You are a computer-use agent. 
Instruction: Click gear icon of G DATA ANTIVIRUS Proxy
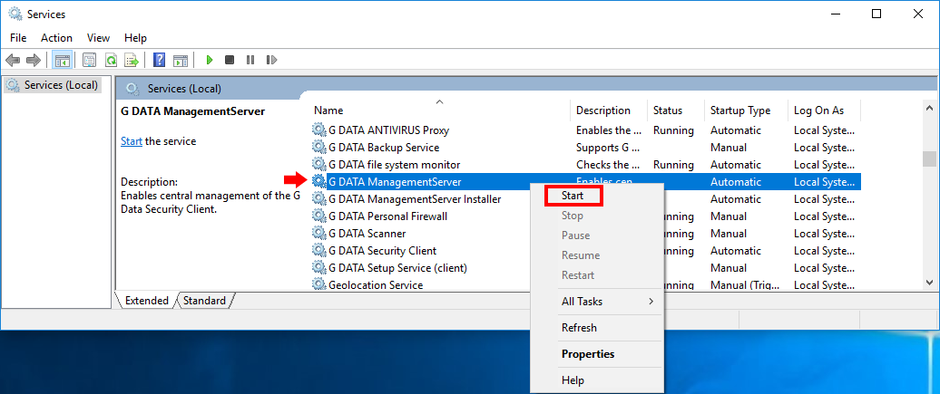point(319,130)
